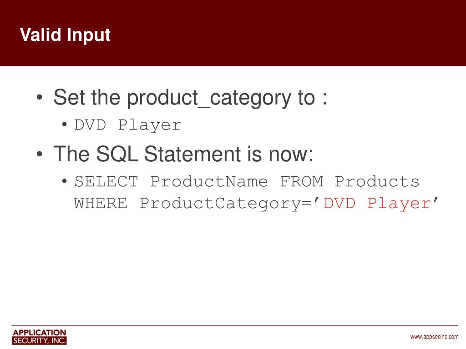The image size is (466, 349).
Task: Click the dark red header banner
Action: point(233,33)
